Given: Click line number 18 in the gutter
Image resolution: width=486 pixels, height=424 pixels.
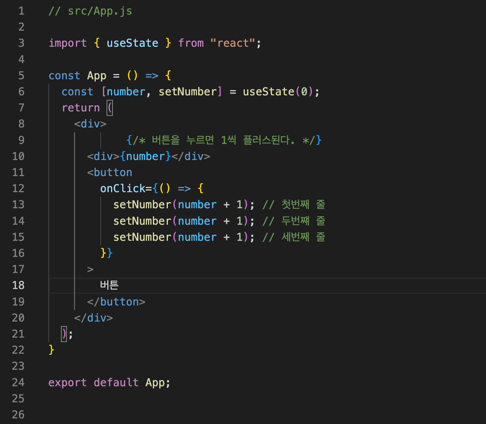Looking at the screenshot, I should (x=18, y=286).
